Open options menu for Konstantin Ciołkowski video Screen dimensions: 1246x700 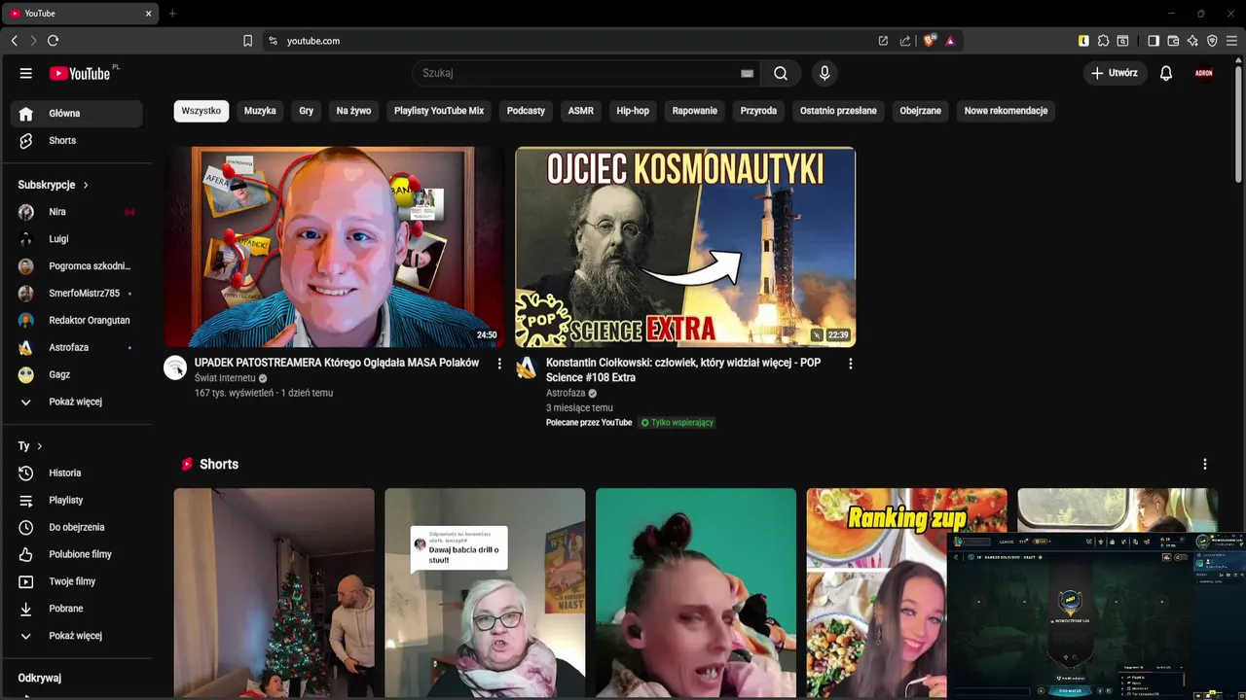click(851, 364)
